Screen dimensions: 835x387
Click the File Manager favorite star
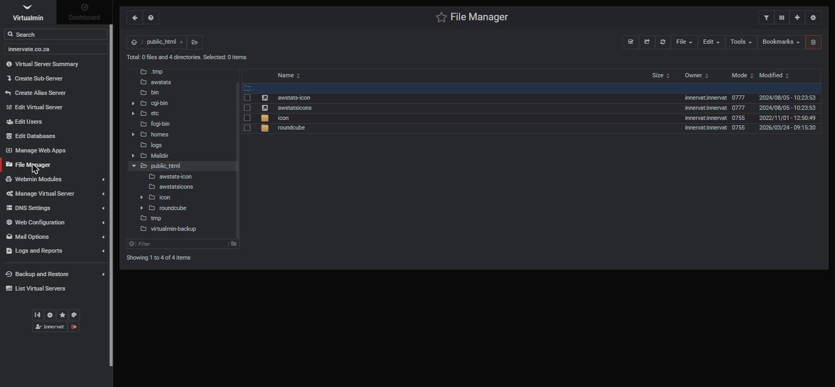pyautogui.click(x=441, y=18)
